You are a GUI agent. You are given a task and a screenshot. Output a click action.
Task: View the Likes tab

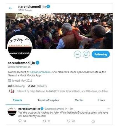[102, 100]
